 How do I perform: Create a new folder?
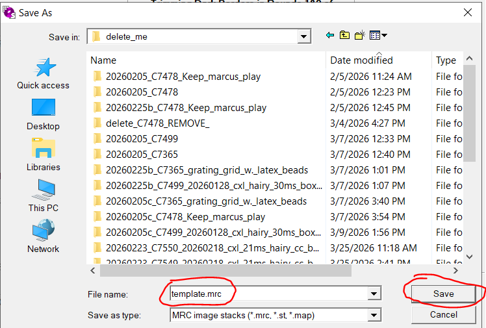pos(359,35)
